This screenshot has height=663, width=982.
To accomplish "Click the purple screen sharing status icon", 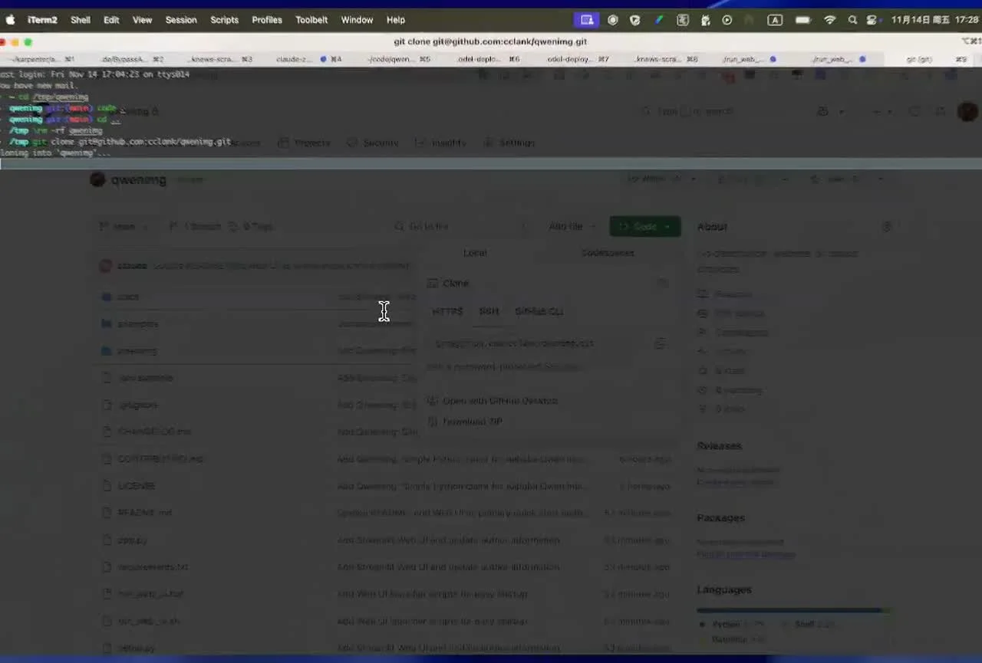I will (x=587, y=20).
